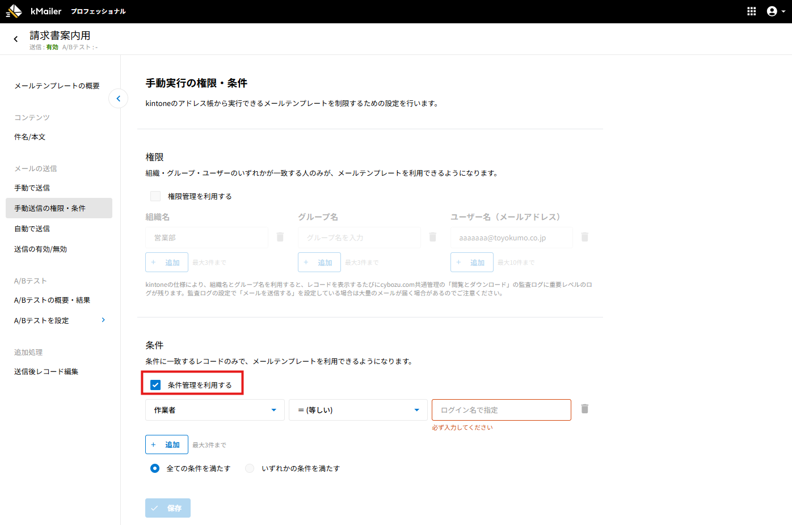This screenshot has width=792, height=525.
Task: Select 全ての条件を満たす radio option
Action: point(155,468)
